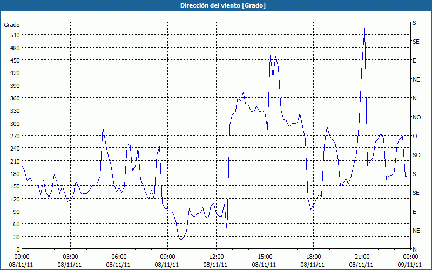
Task: Click the 'S' compass label aligned with 180
Action: coord(414,174)
